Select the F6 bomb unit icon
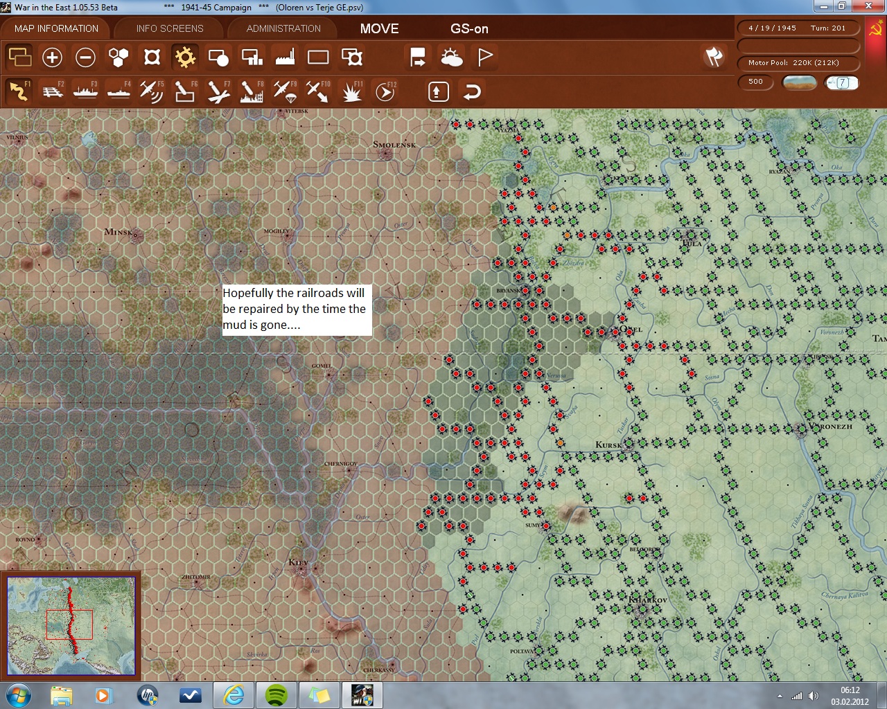 click(185, 91)
